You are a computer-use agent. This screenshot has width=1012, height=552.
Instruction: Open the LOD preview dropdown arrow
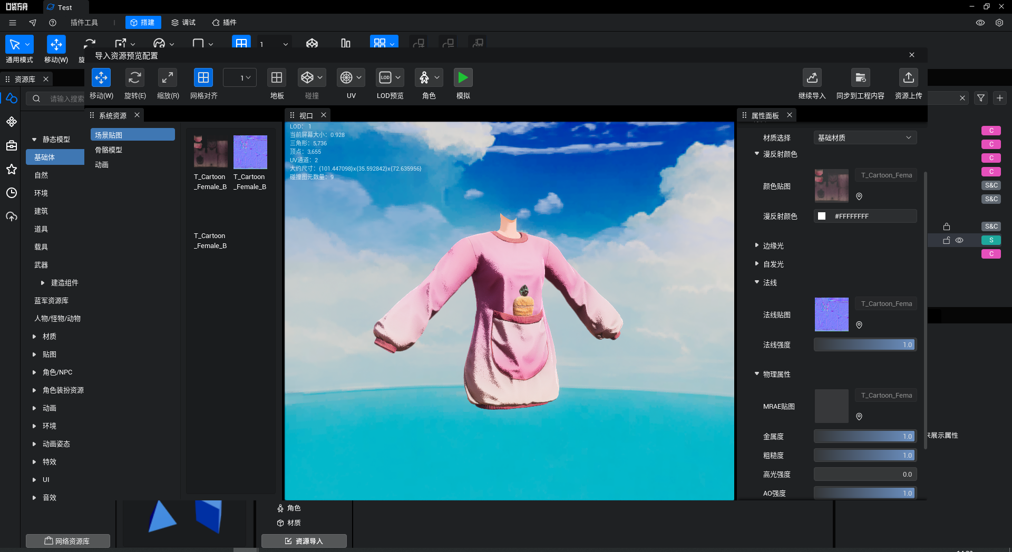398,78
